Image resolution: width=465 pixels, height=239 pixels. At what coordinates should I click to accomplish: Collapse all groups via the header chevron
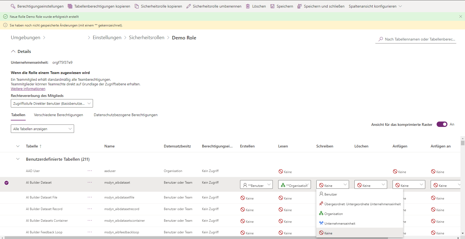point(18,146)
